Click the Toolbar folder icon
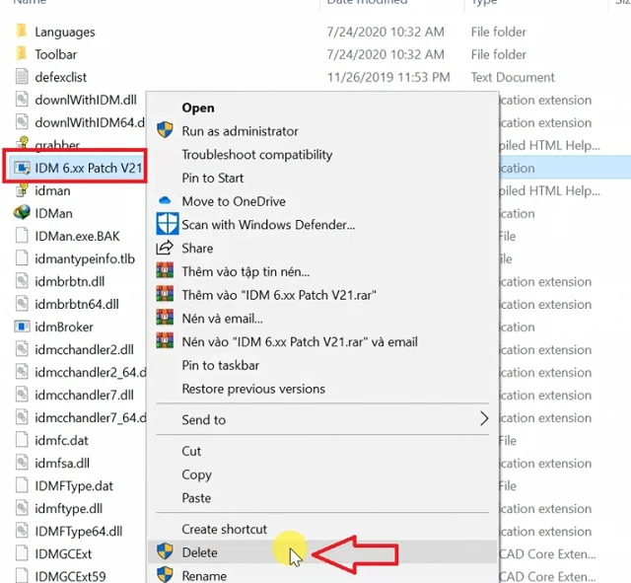Image resolution: width=631 pixels, height=583 pixels. pos(22,55)
